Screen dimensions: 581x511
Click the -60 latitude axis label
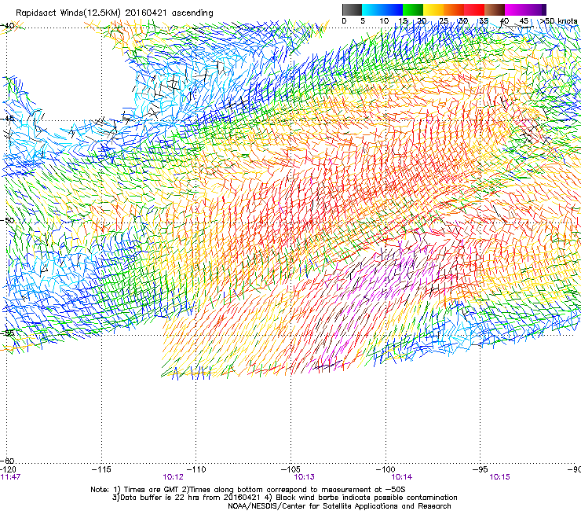pos(7,461)
